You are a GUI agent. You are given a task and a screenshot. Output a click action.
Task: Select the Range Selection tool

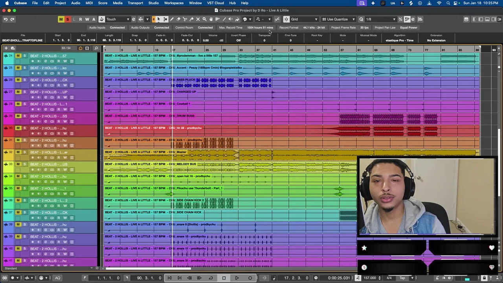coord(165,19)
